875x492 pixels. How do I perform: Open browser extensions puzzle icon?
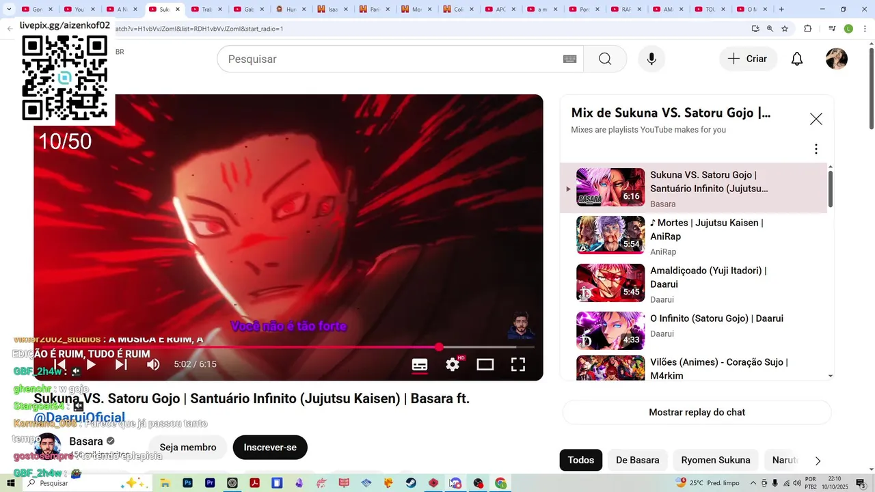pyautogui.click(x=808, y=29)
